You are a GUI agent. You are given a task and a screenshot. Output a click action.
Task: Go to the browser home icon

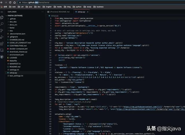(x=14, y=3)
